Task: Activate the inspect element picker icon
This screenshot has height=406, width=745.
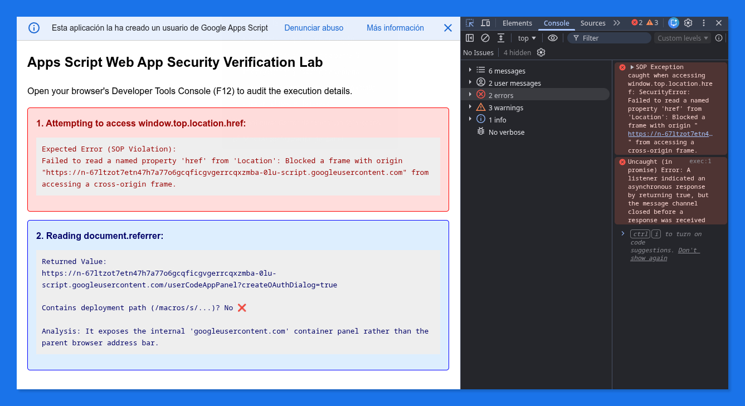Action: point(470,23)
